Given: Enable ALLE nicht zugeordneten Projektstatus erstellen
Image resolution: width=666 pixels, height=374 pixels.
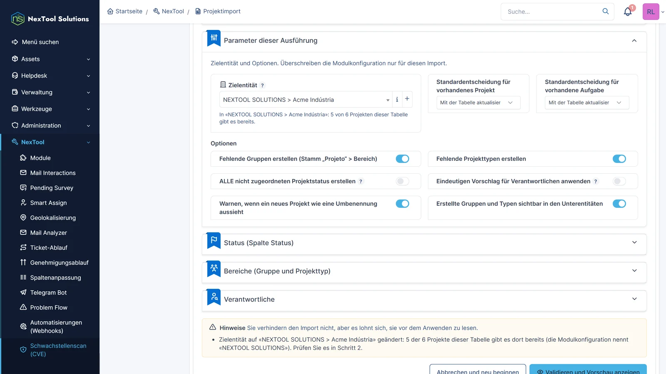Looking at the screenshot, I should [x=403, y=181].
